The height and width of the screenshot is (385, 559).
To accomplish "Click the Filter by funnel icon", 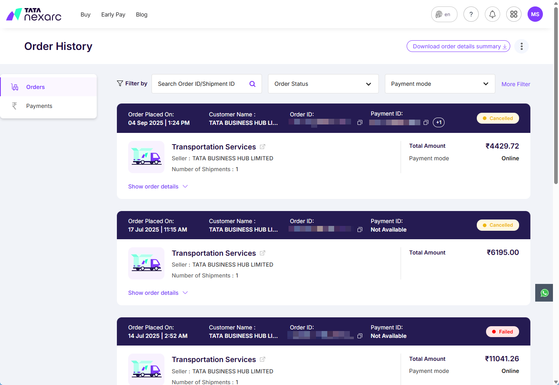I will pos(120,83).
